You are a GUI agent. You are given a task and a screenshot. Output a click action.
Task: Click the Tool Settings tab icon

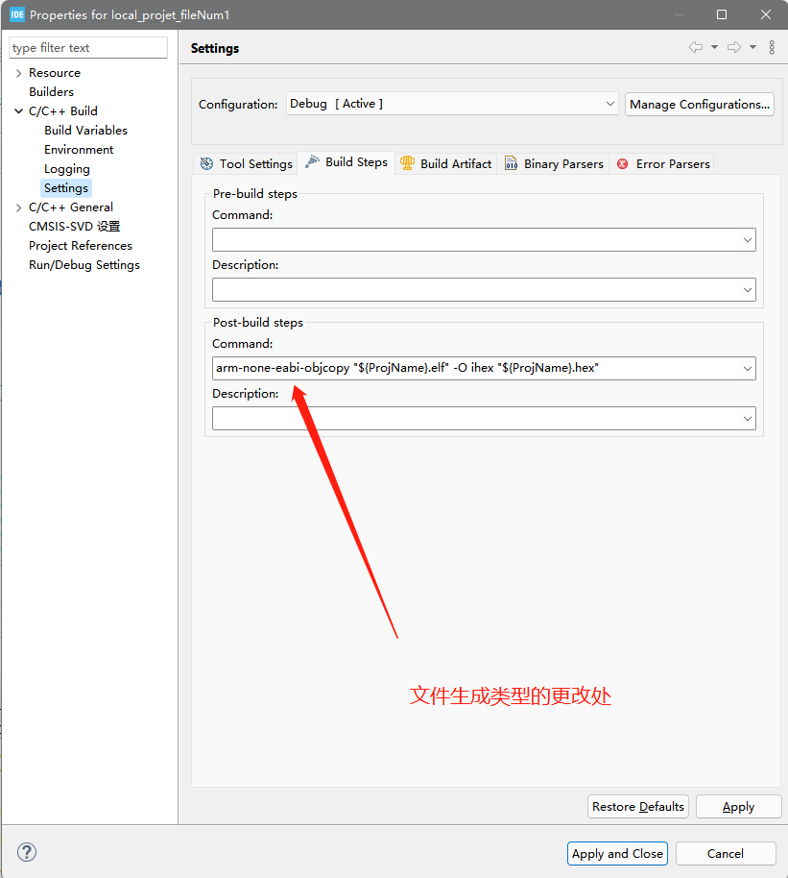point(206,163)
